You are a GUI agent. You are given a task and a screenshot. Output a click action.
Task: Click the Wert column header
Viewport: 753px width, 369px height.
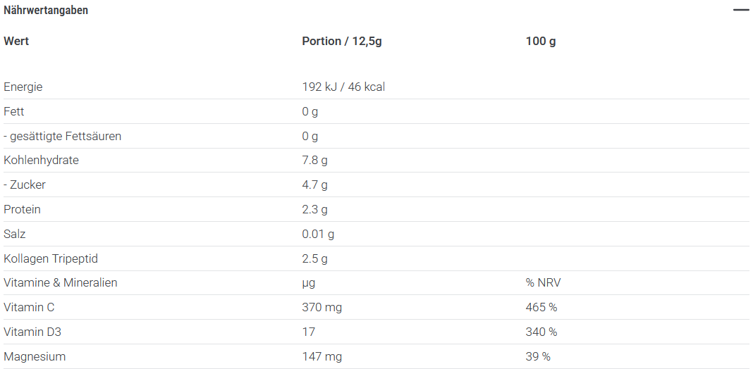click(16, 41)
